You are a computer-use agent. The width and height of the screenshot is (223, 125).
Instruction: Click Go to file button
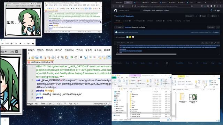click(x=211, y=27)
